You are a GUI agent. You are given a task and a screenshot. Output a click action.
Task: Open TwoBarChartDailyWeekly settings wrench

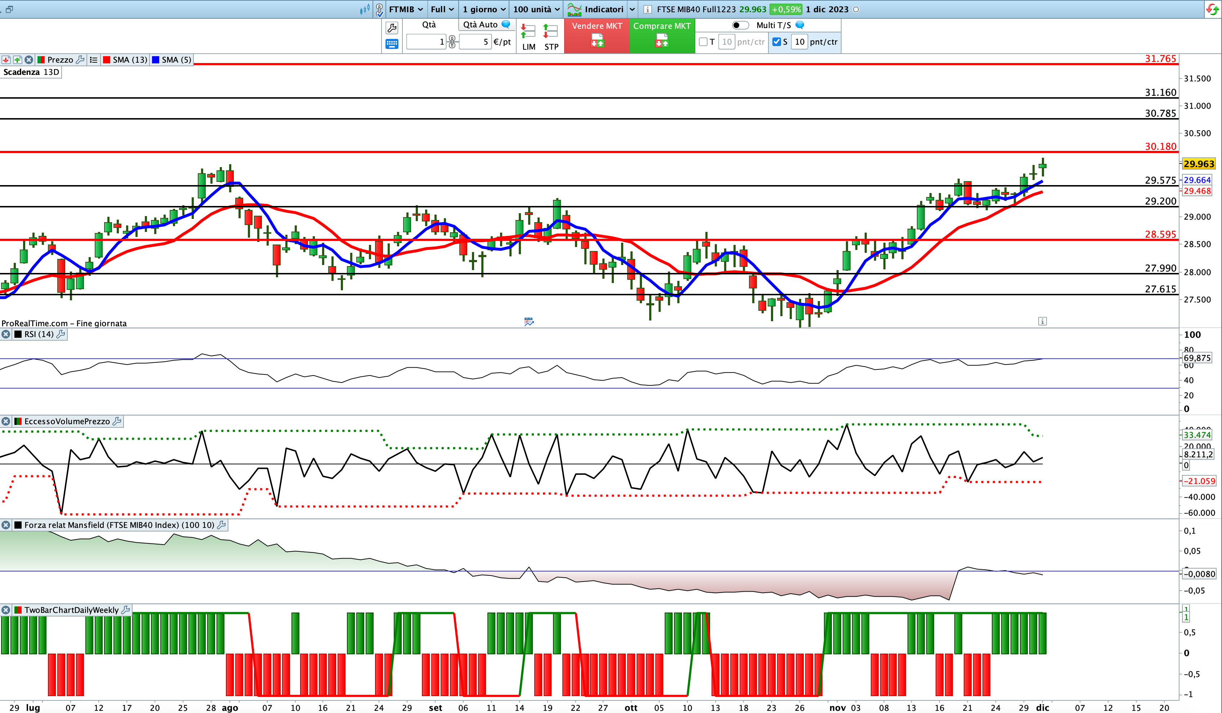[x=126, y=610]
